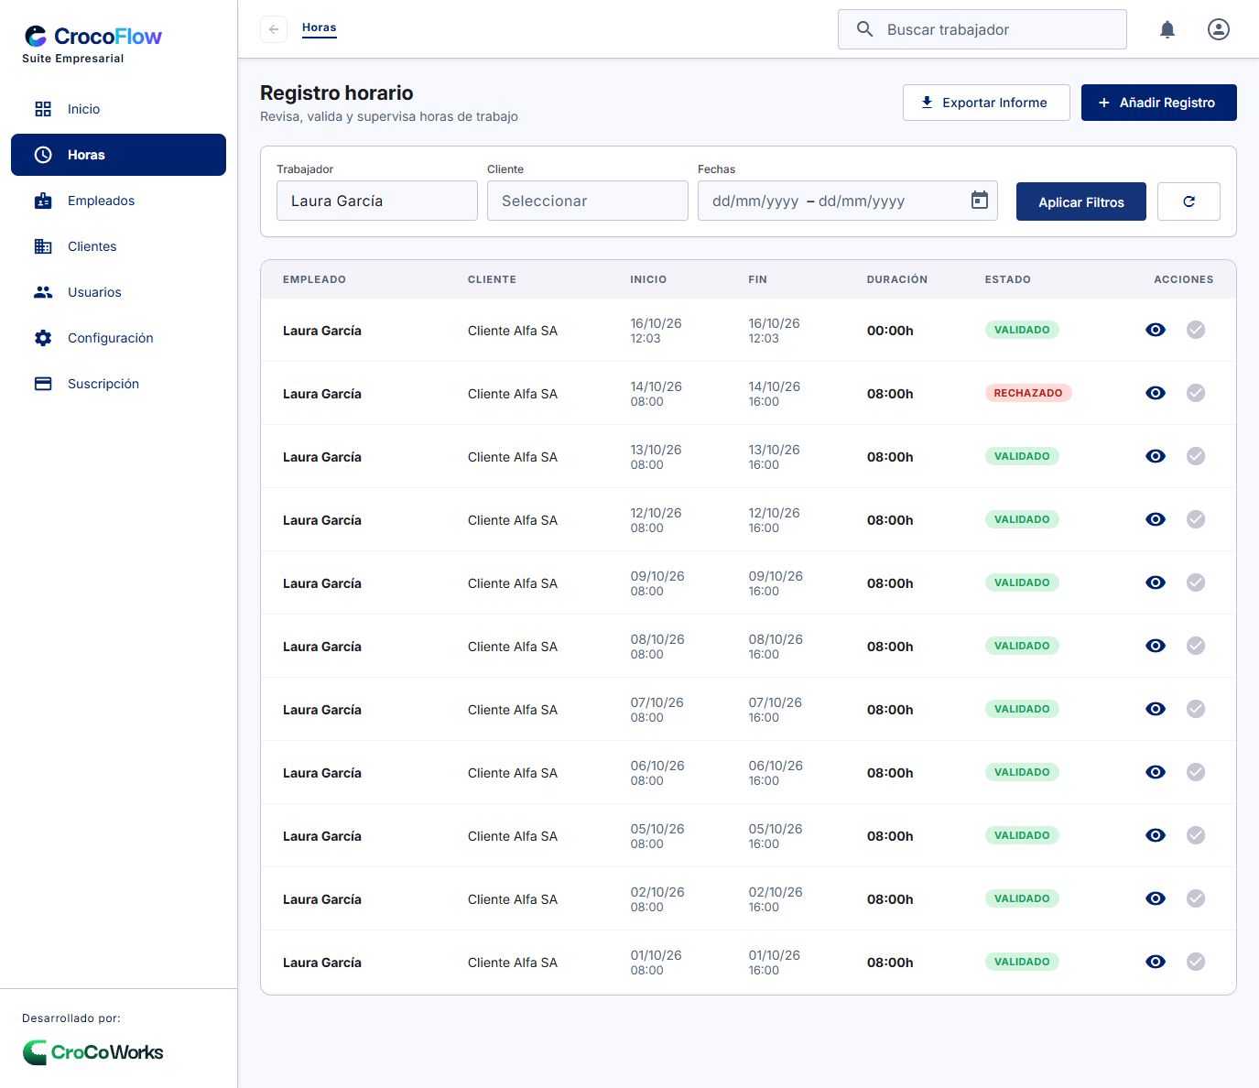Open the Cliente Seleccionar dropdown
The width and height of the screenshot is (1259, 1088).
coord(588,201)
